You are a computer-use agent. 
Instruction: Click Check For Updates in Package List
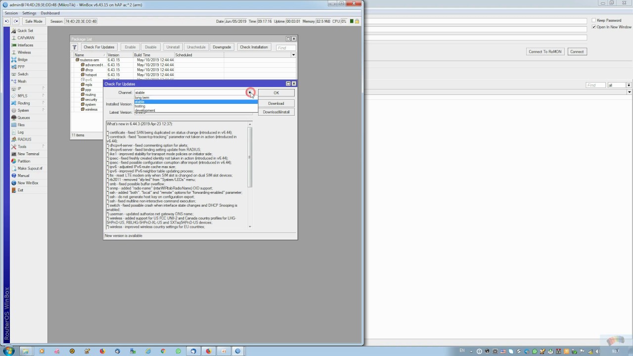(99, 47)
